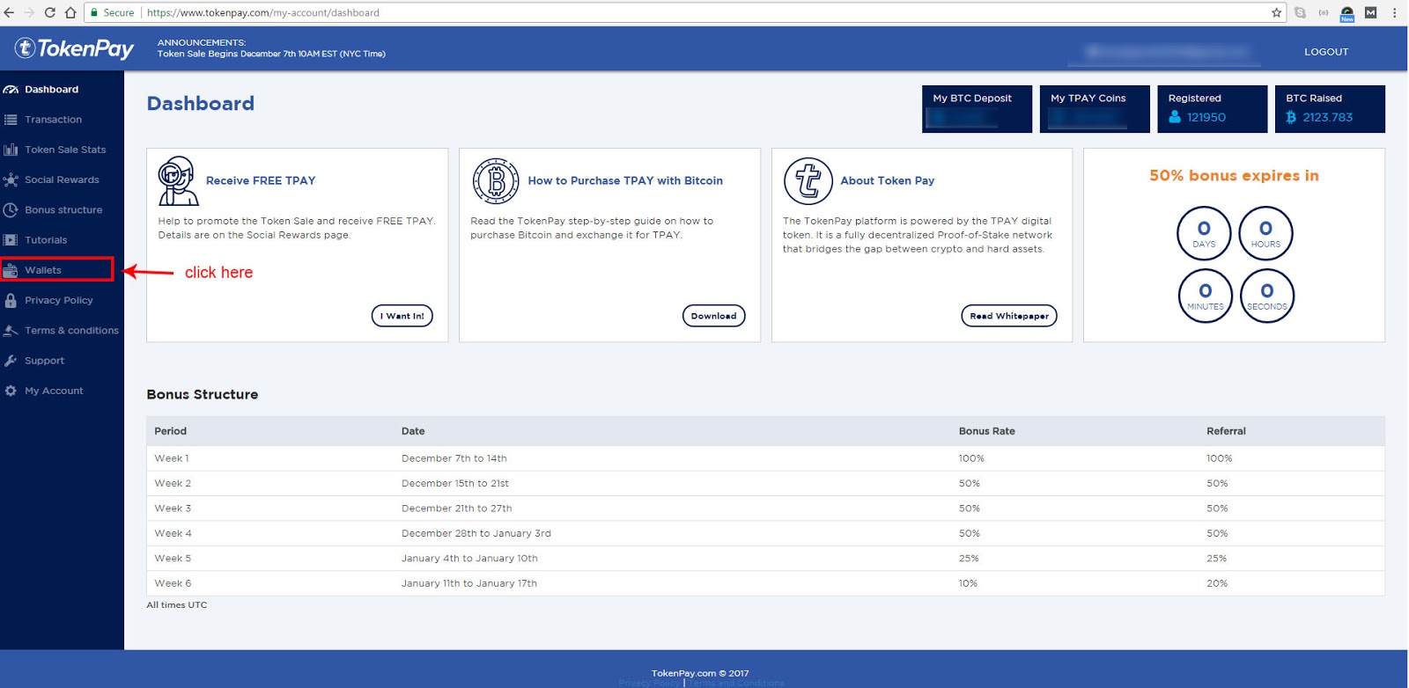Open My Account in sidebar
The height and width of the screenshot is (688, 1409).
[x=54, y=391]
